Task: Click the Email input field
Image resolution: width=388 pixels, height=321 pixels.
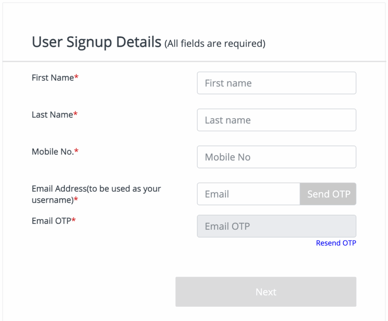Action: coord(248,194)
